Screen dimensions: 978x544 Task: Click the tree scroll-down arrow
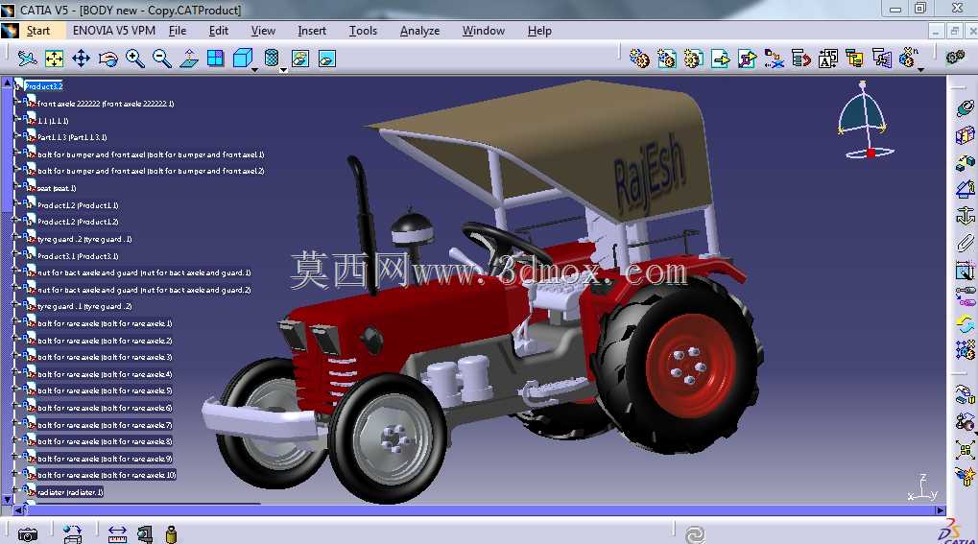[x=7, y=500]
